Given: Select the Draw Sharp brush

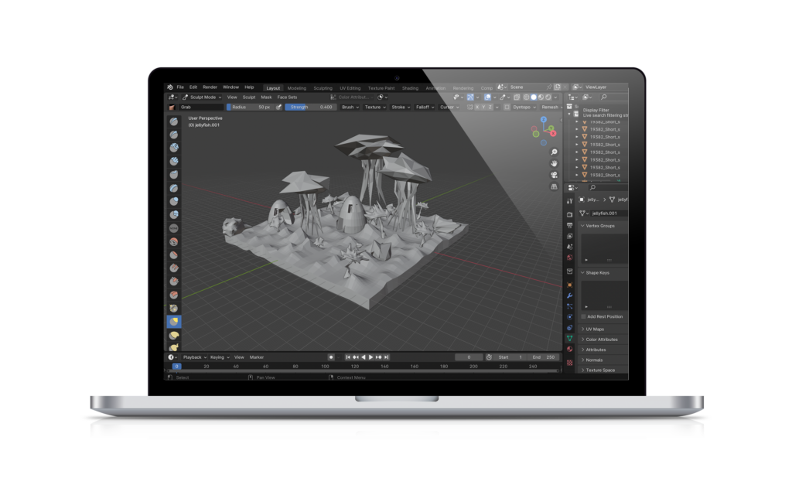Looking at the screenshot, I should 174,135.
